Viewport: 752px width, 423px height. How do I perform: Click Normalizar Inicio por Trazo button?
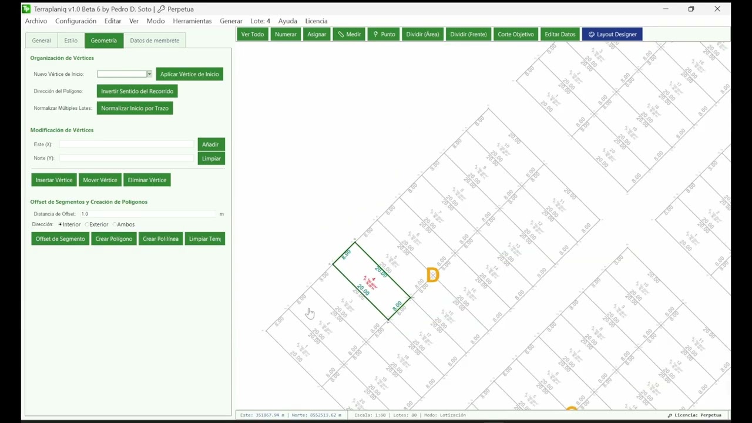(x=135, y=108)
